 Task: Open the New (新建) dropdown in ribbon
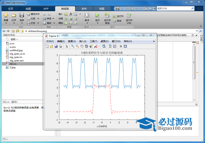[x=6, y=23]
